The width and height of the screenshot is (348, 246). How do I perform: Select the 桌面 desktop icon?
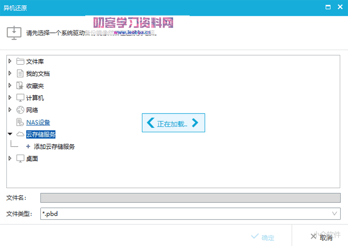[20, 158]
